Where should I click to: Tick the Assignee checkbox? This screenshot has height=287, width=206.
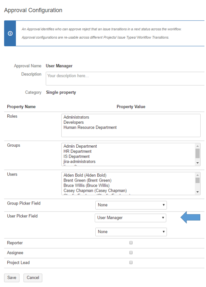[x=131, y=253]
